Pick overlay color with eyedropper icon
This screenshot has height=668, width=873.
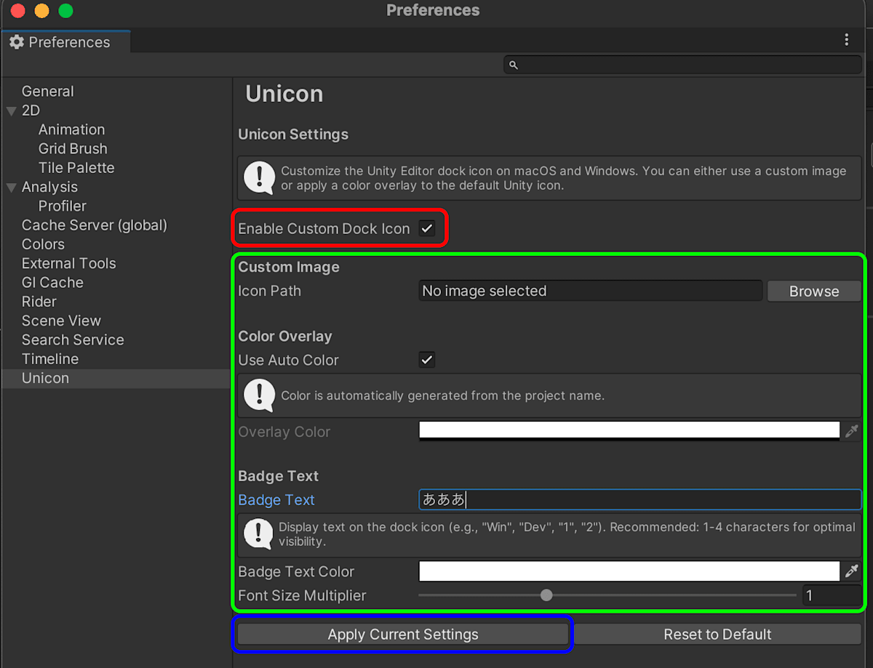click(851, 431)
